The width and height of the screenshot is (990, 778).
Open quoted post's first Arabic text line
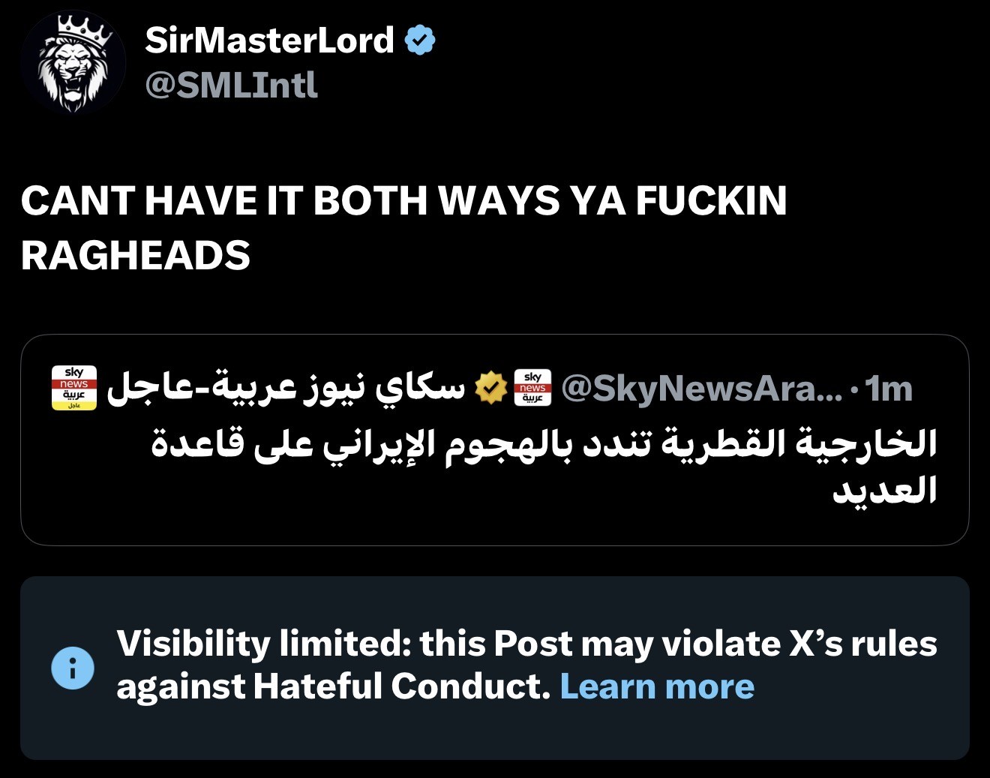[544, 444]
